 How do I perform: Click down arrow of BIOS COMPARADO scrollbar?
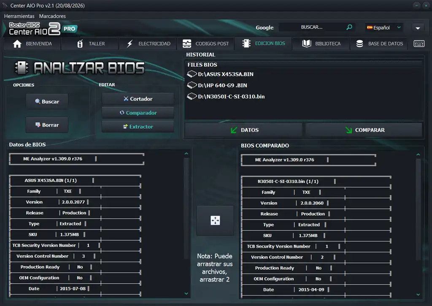click(418, 295)
